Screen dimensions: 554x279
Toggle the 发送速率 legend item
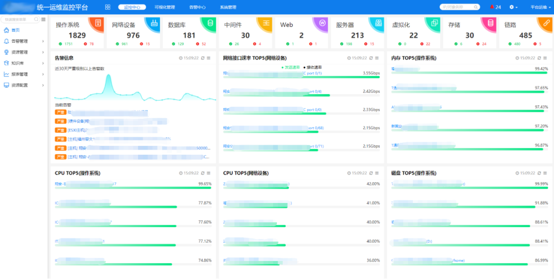coord(290,67)
